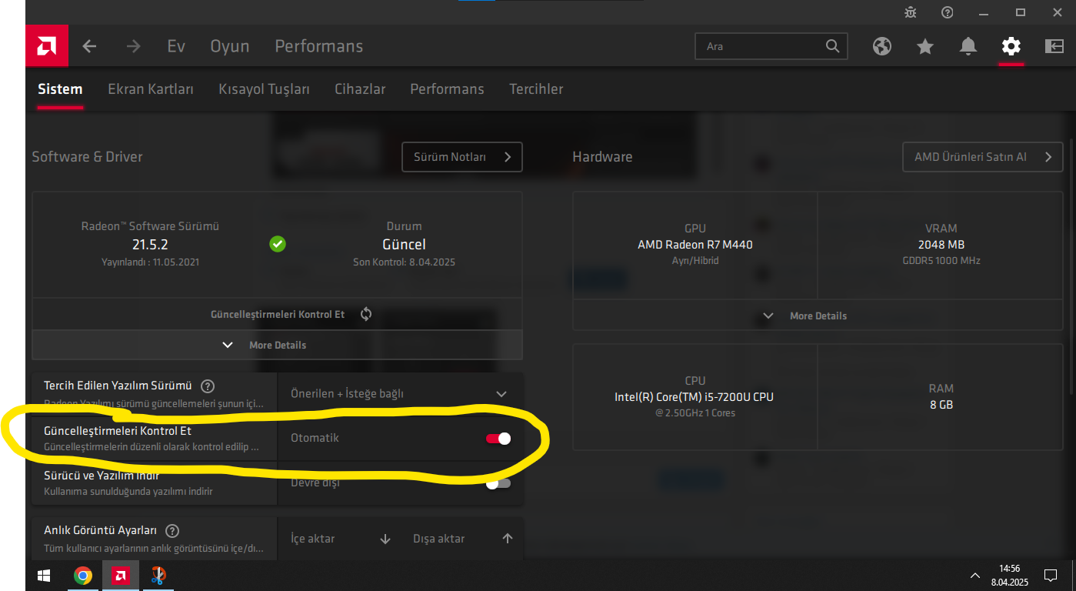
Task: Switch to the Ekran Kartları tab
Action: coord(151,89)
